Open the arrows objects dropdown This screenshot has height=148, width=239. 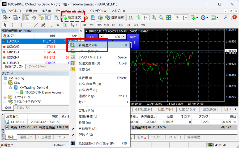[74, 25]
